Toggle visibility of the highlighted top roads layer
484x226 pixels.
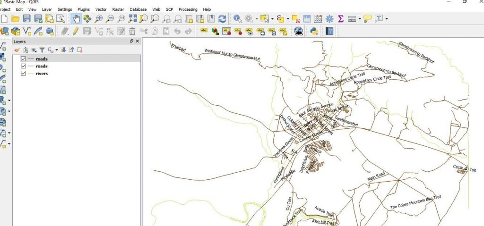pyautogui.click(x=23, y=59)
